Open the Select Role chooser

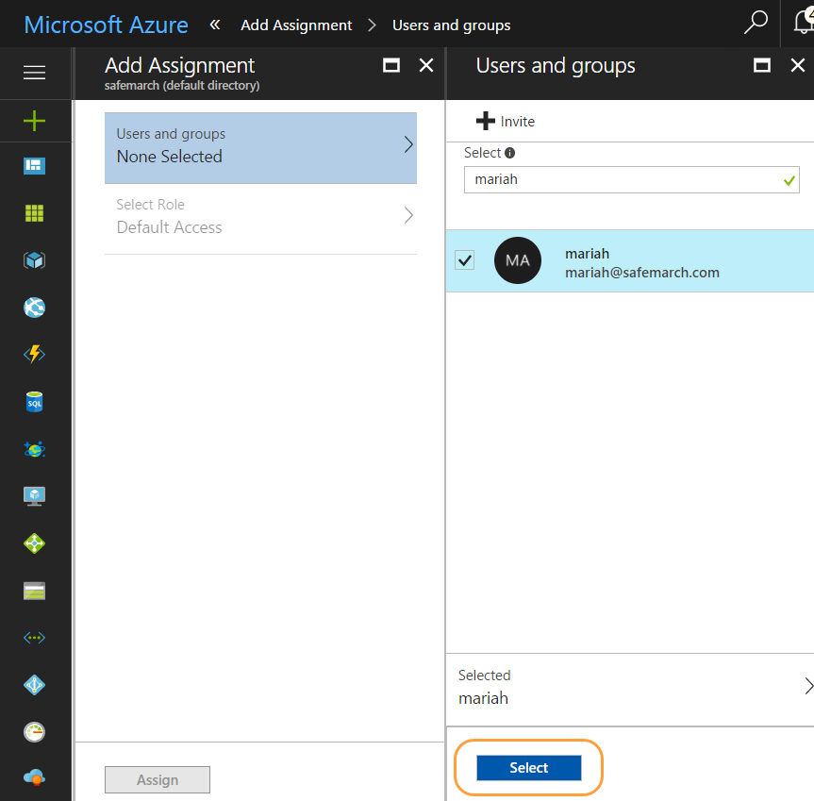260,216
